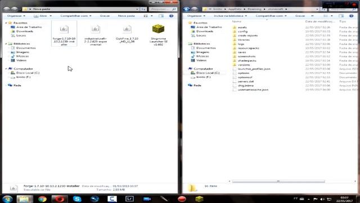Toggle the preview pane in the right window
This screenshot has height=203, width=360.
341,16
